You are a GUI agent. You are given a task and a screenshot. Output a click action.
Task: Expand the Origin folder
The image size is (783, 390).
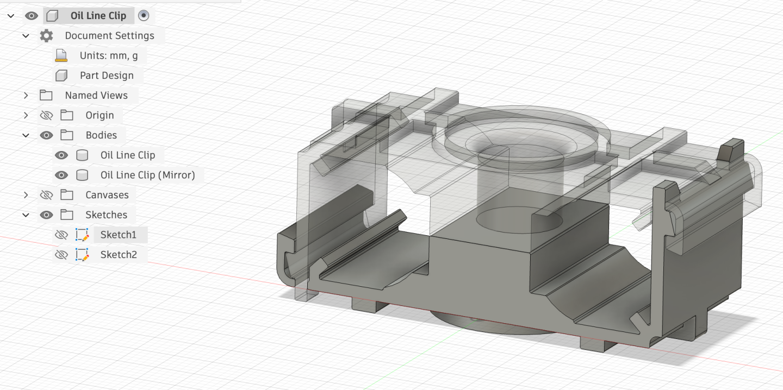click(26, 115)
